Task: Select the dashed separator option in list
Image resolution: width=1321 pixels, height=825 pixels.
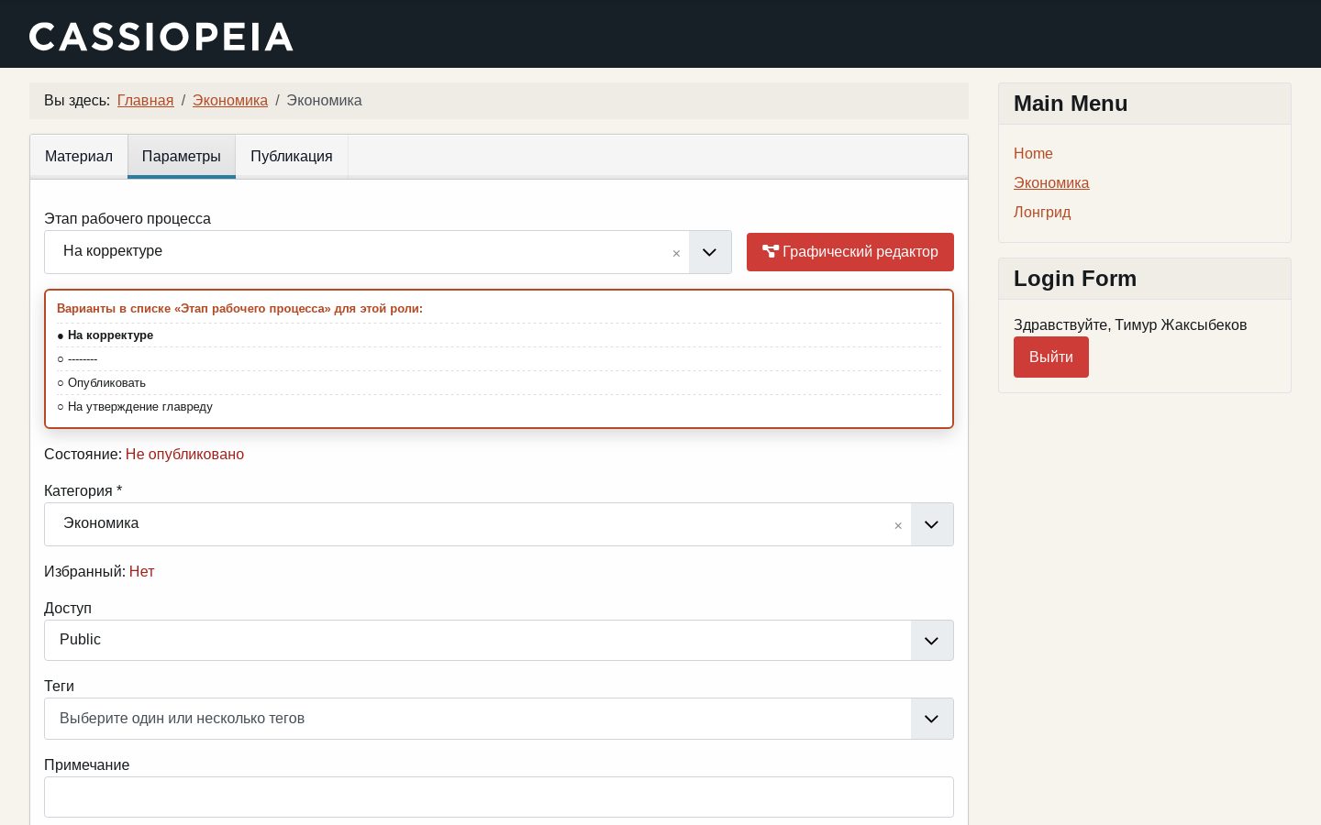Action: pos(78,359)
